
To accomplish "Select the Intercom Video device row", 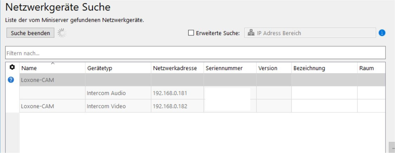I will pyautogui.click(x=106, y=106).
